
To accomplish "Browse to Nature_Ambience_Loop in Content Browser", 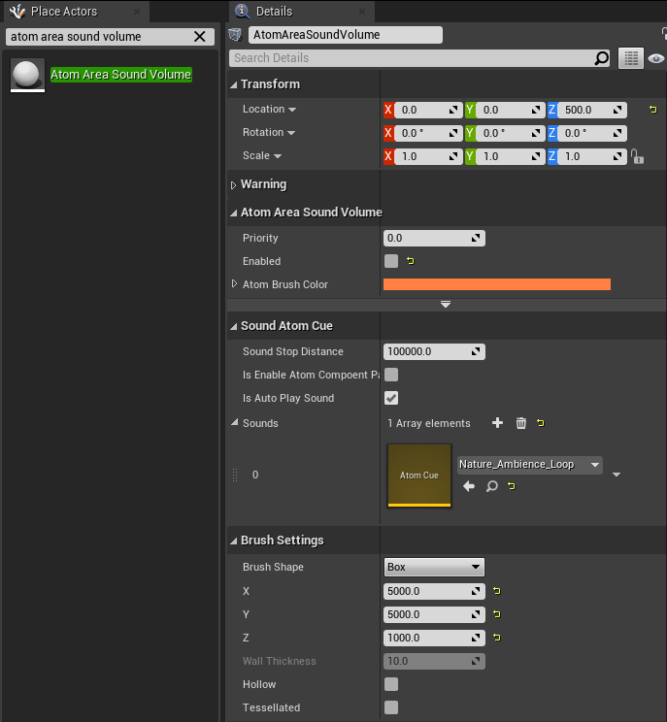I will pyautogui.click(x=492, y=486).
